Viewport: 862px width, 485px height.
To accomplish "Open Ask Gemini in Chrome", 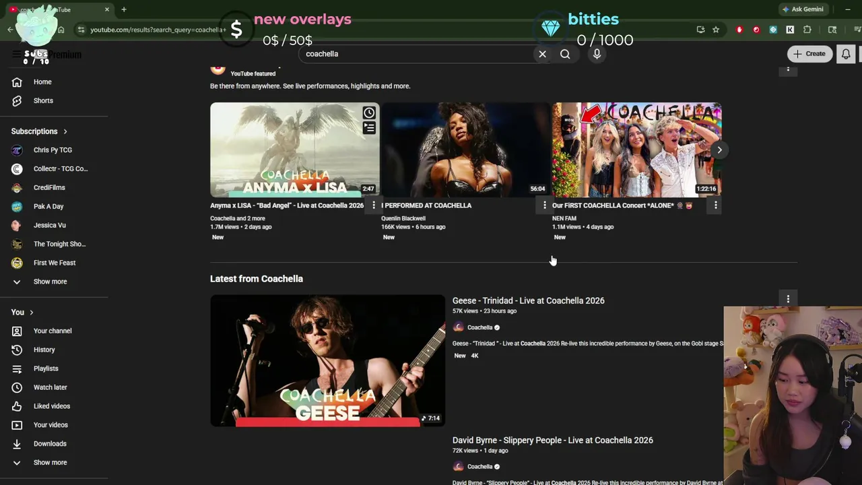I will point(803,9).
